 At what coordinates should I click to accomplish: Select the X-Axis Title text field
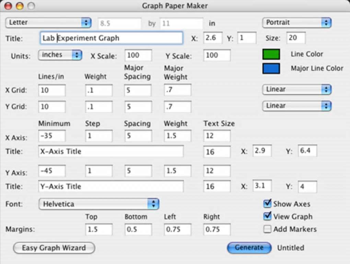(111, 151)
